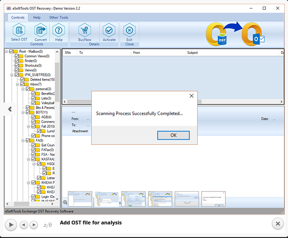Screen dimensions: 288x238
Task: Click the From column header
Action: [158, 52]
